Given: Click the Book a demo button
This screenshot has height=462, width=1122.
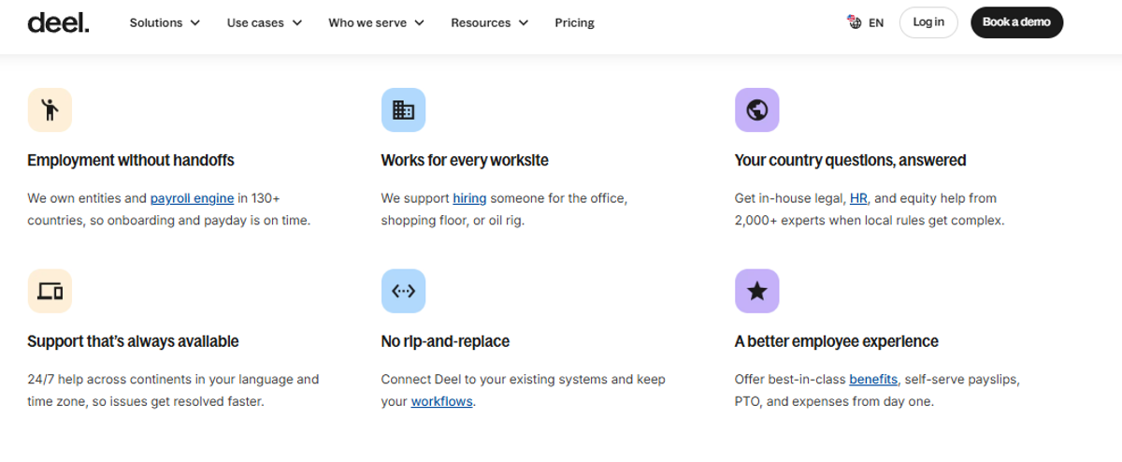Looking at the screenshot, I should [x=1016, y=22].
